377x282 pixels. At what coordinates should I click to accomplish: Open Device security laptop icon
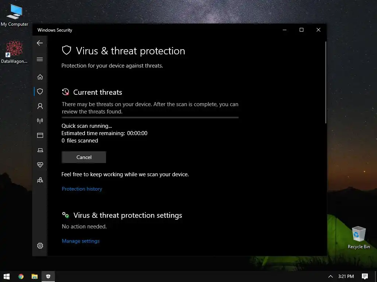point(40,150)
